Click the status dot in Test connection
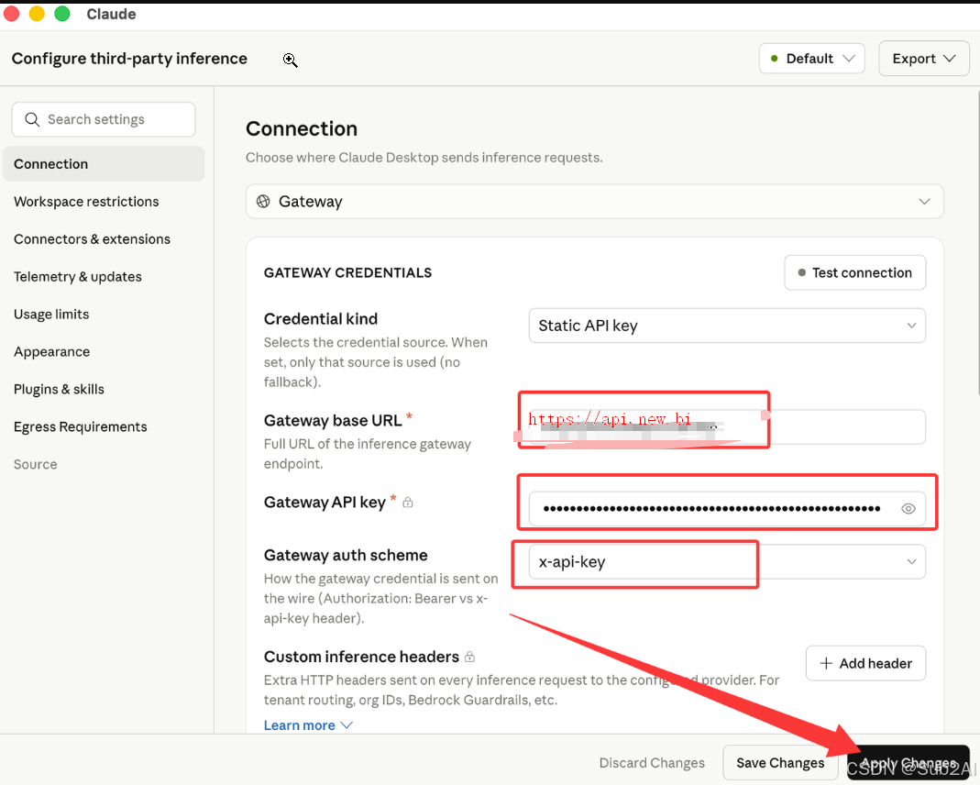The image size is (980, 785). point(802,272)
